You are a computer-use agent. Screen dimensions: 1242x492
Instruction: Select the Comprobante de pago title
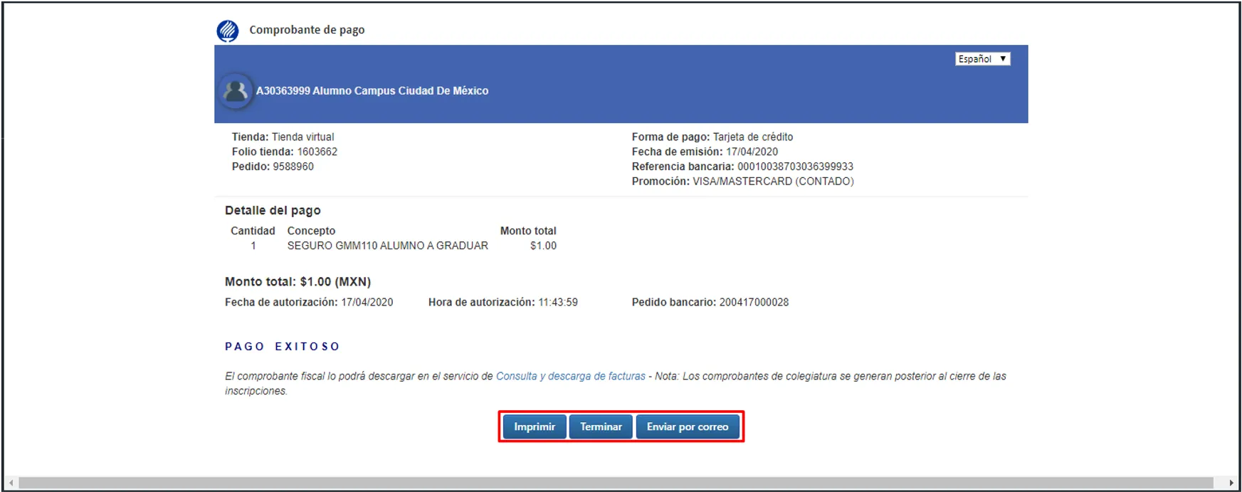pyautogui.click(x=307, y=30)
